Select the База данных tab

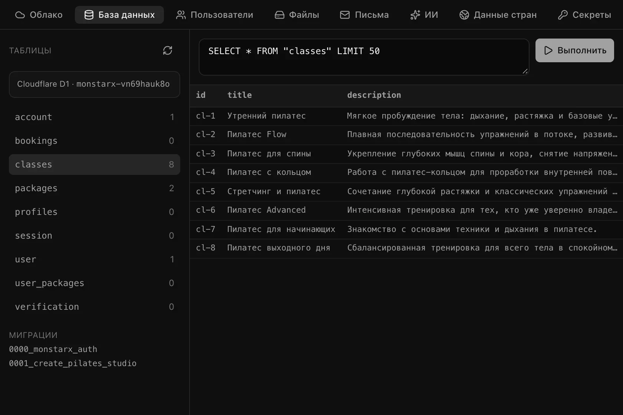coord(119,15)
